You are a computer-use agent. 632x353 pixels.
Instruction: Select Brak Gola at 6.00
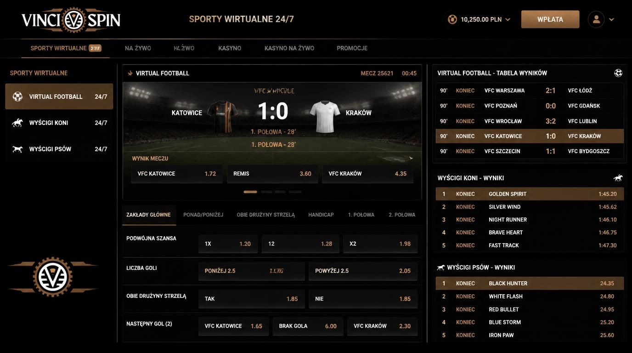click(308, 326)
